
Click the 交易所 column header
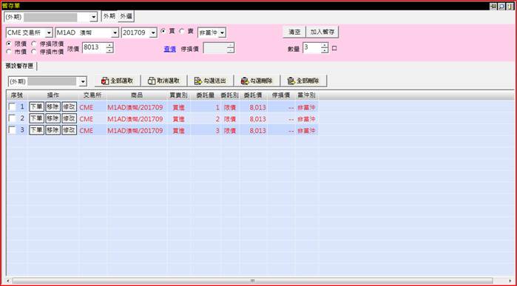[x=92, y=95]
